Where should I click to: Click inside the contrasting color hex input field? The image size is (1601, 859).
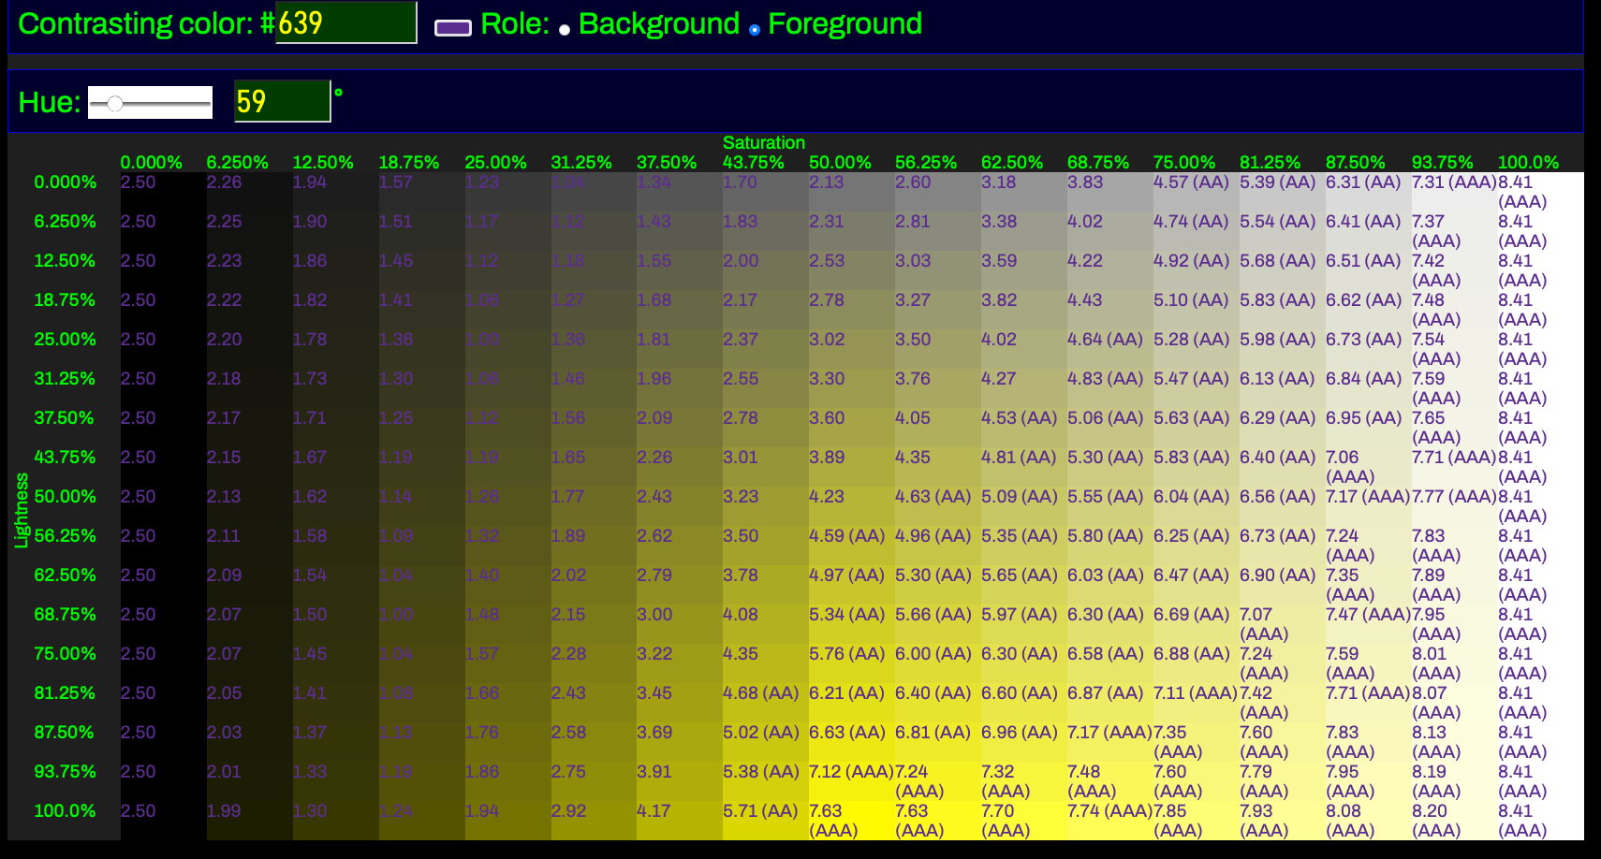point(346,22)
